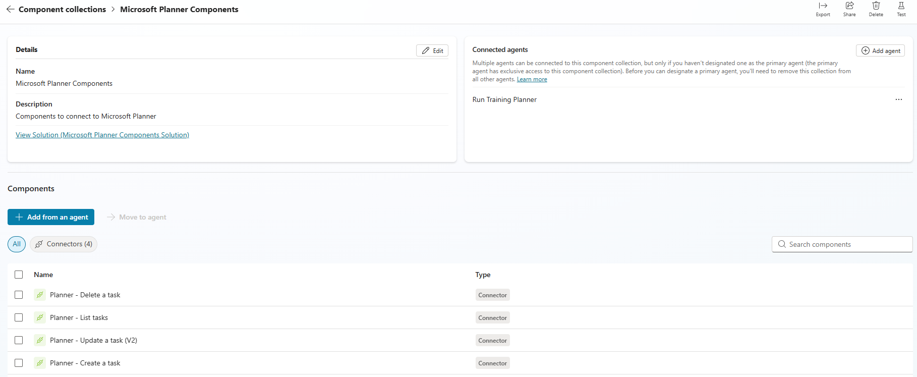Filter by Connectors (4)
Viewport: 917px width, 377px height.
tap(64, 244)
